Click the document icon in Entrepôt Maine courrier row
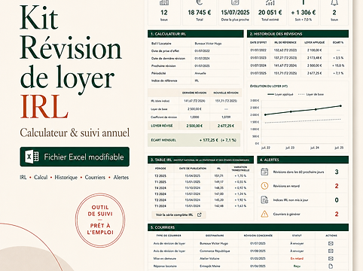 coord(331,266)
